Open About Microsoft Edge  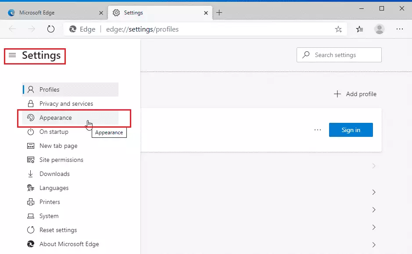(70, 244)
